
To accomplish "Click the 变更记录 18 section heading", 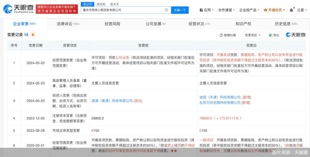I will point(18,35).
